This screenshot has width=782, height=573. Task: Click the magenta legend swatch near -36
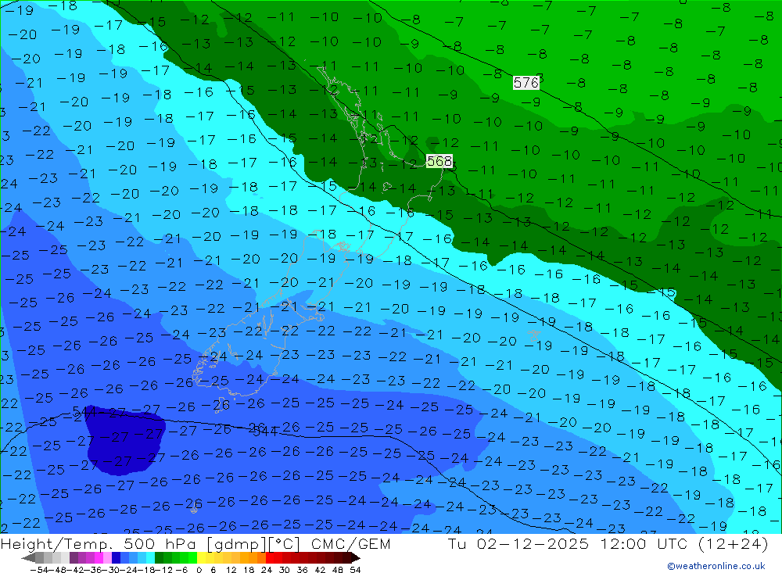tap(99, 557)
